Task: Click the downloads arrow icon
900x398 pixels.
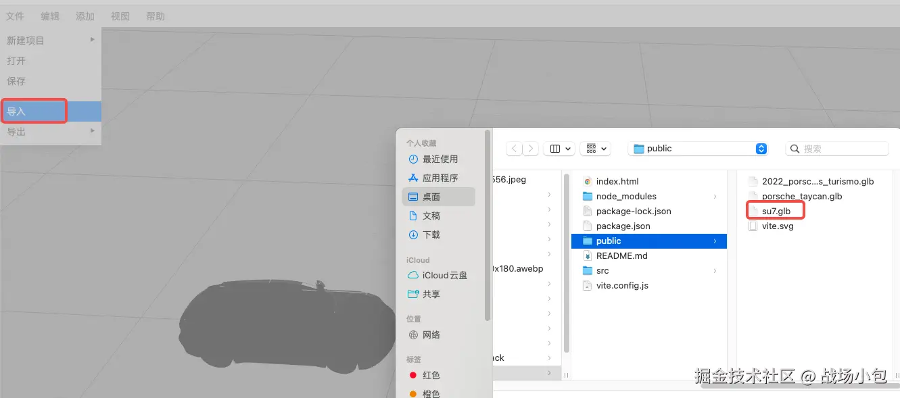Action: [414, 234]
